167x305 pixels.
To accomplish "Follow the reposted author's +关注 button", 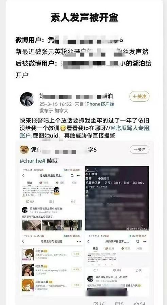I will pos(139,149).
